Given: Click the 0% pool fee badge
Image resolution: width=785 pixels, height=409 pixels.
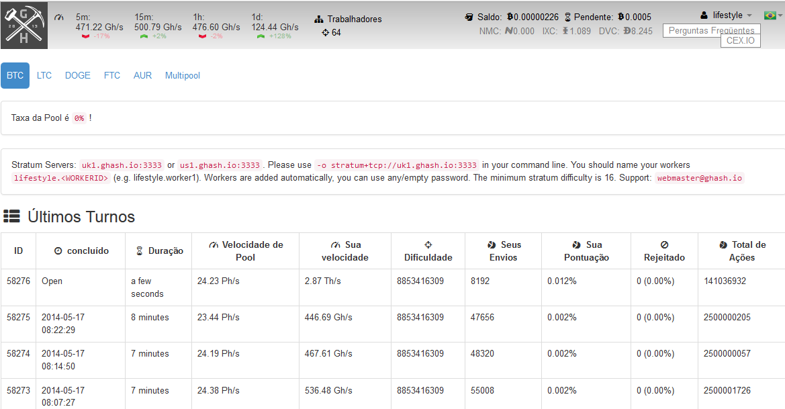Looking at the screenshot, I should [x=79, y=118].
